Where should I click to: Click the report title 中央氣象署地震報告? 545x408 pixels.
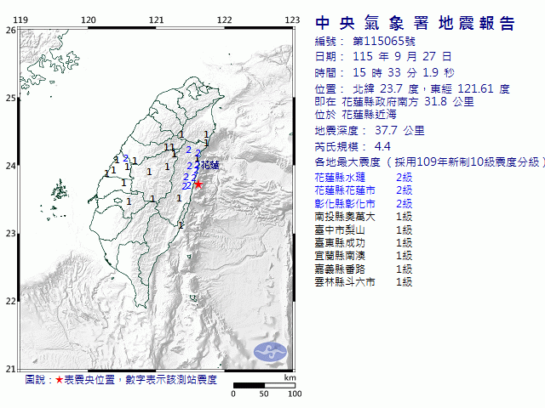click(x=415, y=23)
